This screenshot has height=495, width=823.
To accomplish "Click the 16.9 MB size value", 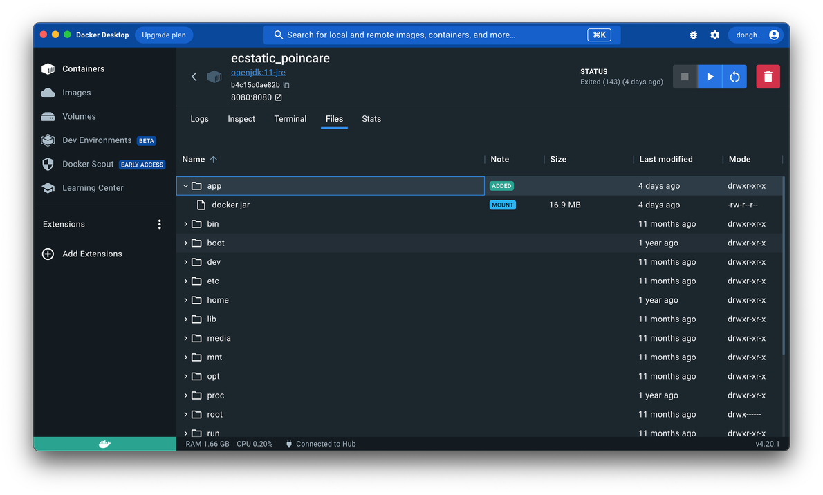I will point(565,205).
